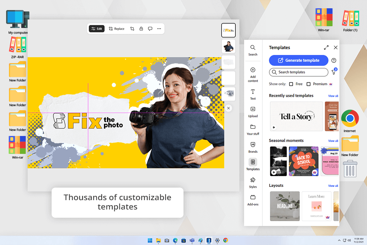Select the Tell a Story template

(x=296, y=117)
